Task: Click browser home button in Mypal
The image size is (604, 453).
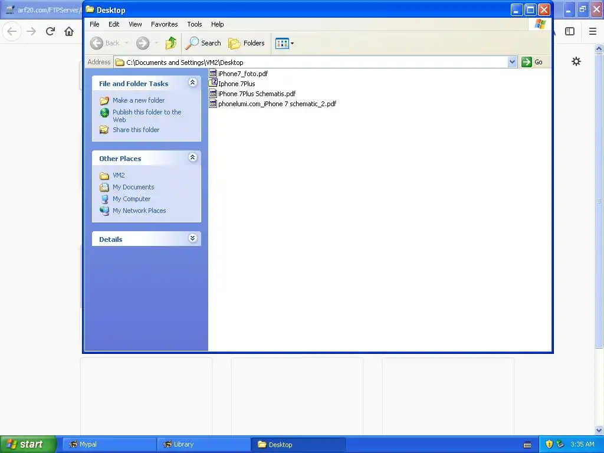Action: [x=69, y=31]
